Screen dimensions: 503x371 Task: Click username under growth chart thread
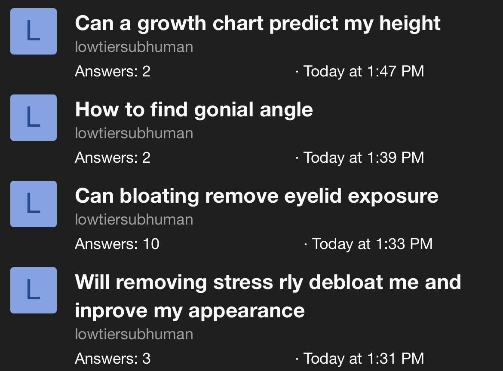tap(134, 47)
